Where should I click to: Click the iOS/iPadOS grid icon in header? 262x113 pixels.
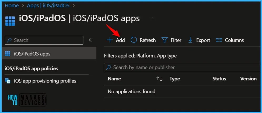click(10, 21)
